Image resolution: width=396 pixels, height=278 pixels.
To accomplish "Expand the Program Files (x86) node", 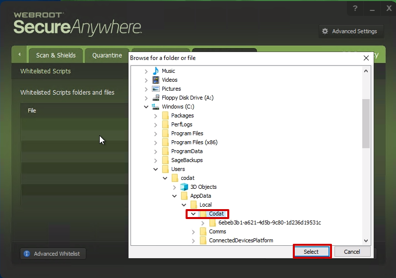I will (156, 143).
